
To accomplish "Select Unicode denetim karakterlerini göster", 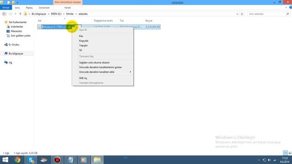I will (x=100, y=67).
